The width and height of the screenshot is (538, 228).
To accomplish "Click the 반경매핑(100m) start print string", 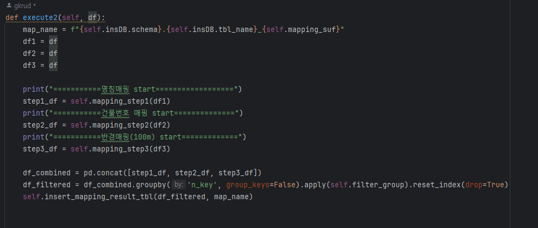I will [146, 137].
